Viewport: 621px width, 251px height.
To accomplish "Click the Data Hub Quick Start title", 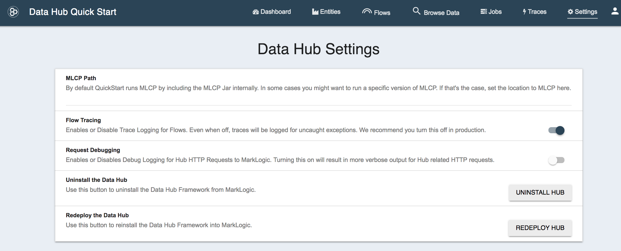I will pos(73,12).
